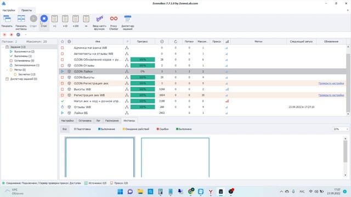Click stats icon in Выкупы WB row
This screenshot has width=351, height=197.
227,89
